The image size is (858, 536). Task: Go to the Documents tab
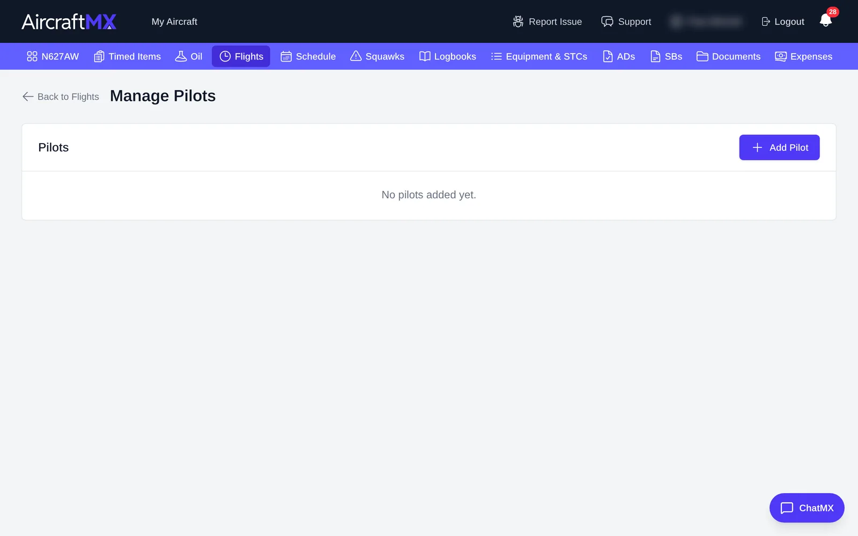728,56
